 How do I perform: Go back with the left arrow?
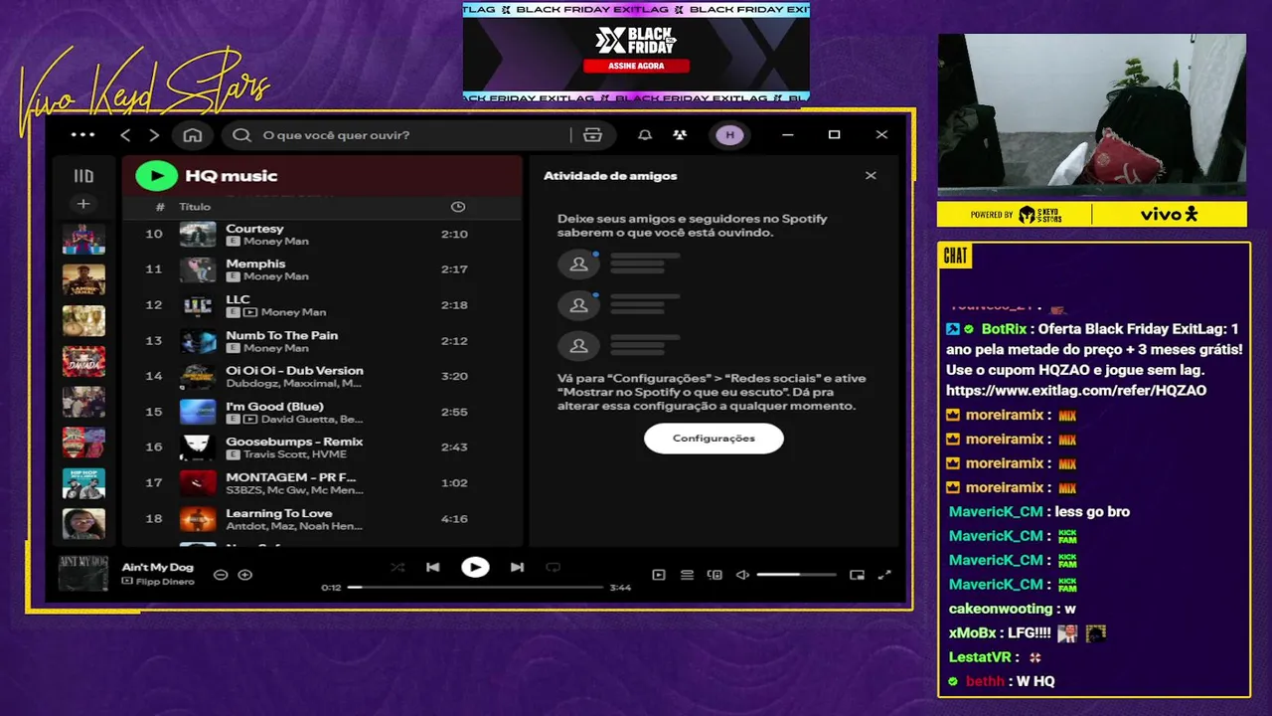tap(125, 135)
